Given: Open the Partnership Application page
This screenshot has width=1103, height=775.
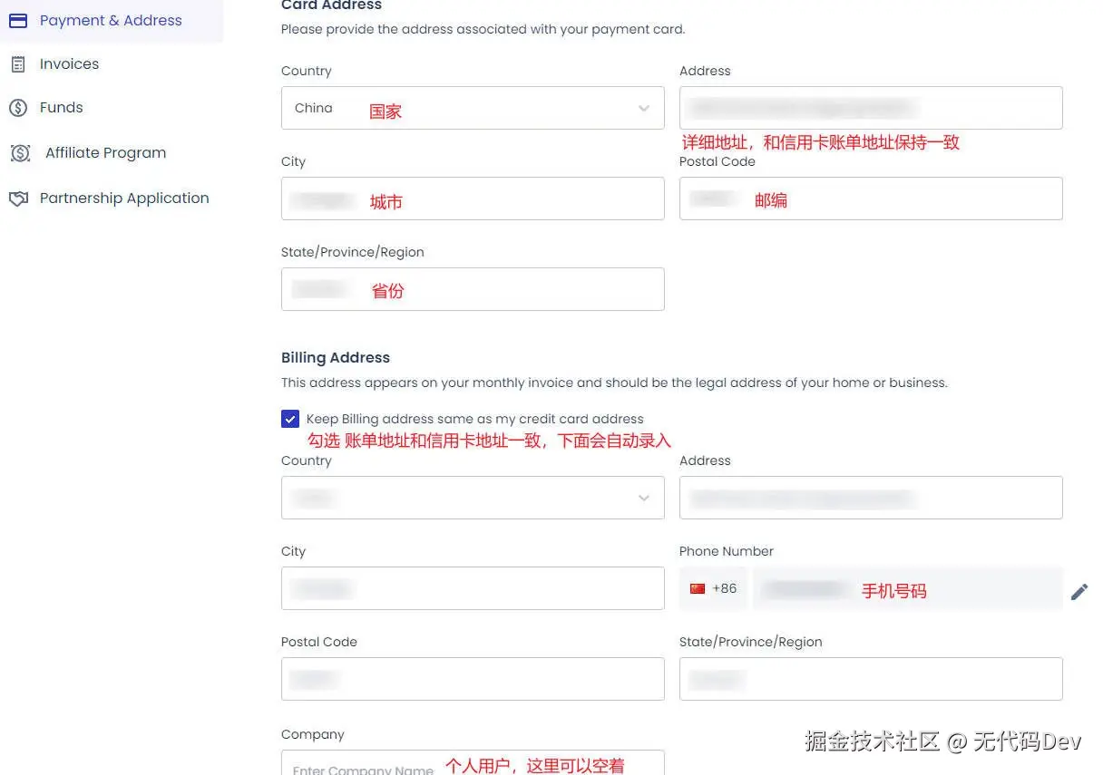Looking at the screenshot, I should [124, 198].
